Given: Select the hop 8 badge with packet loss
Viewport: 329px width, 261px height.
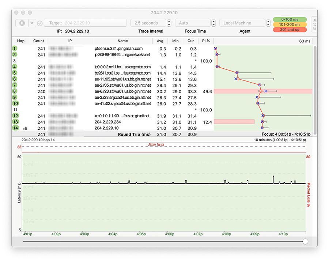Looking at the screenshot, I should 15,91.
